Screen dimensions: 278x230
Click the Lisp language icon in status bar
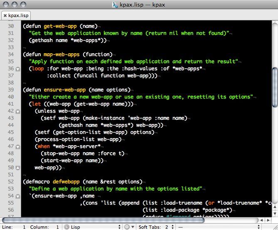click(x=67, y=227)
